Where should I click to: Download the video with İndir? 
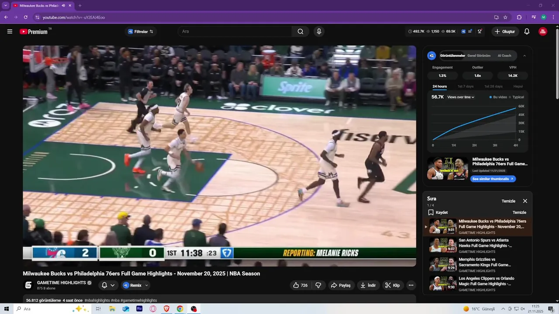tap(368, 285)
